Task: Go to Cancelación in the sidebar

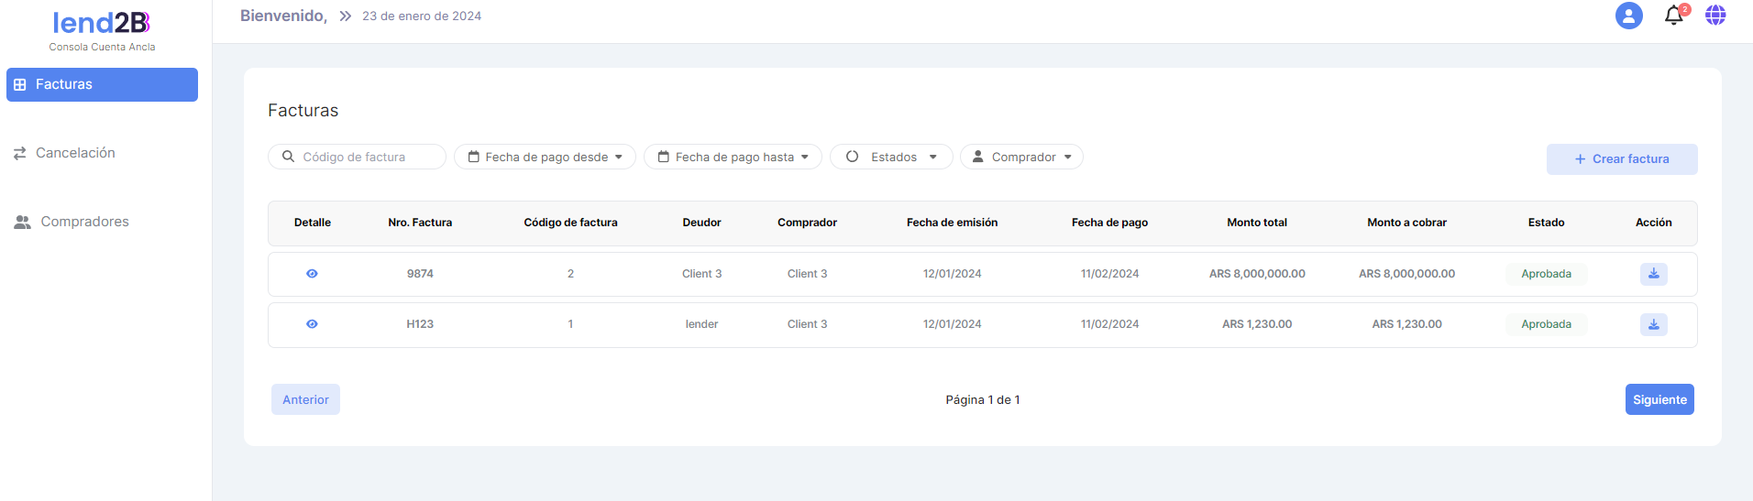Action: tap(75, 153)
